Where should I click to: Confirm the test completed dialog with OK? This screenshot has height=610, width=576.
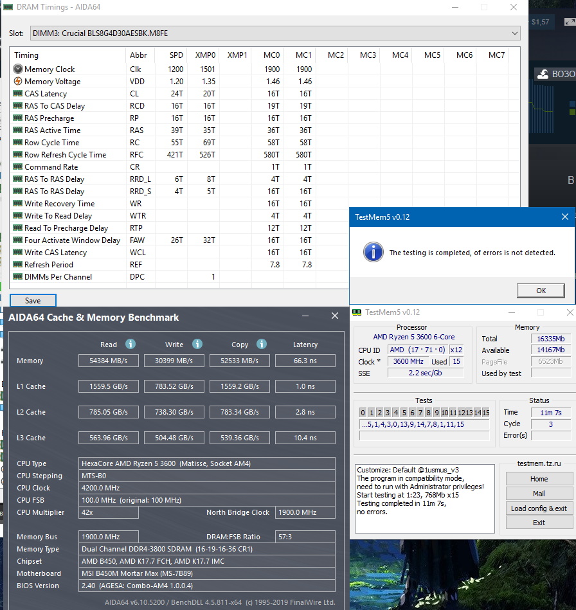click(x=541, y=291)
